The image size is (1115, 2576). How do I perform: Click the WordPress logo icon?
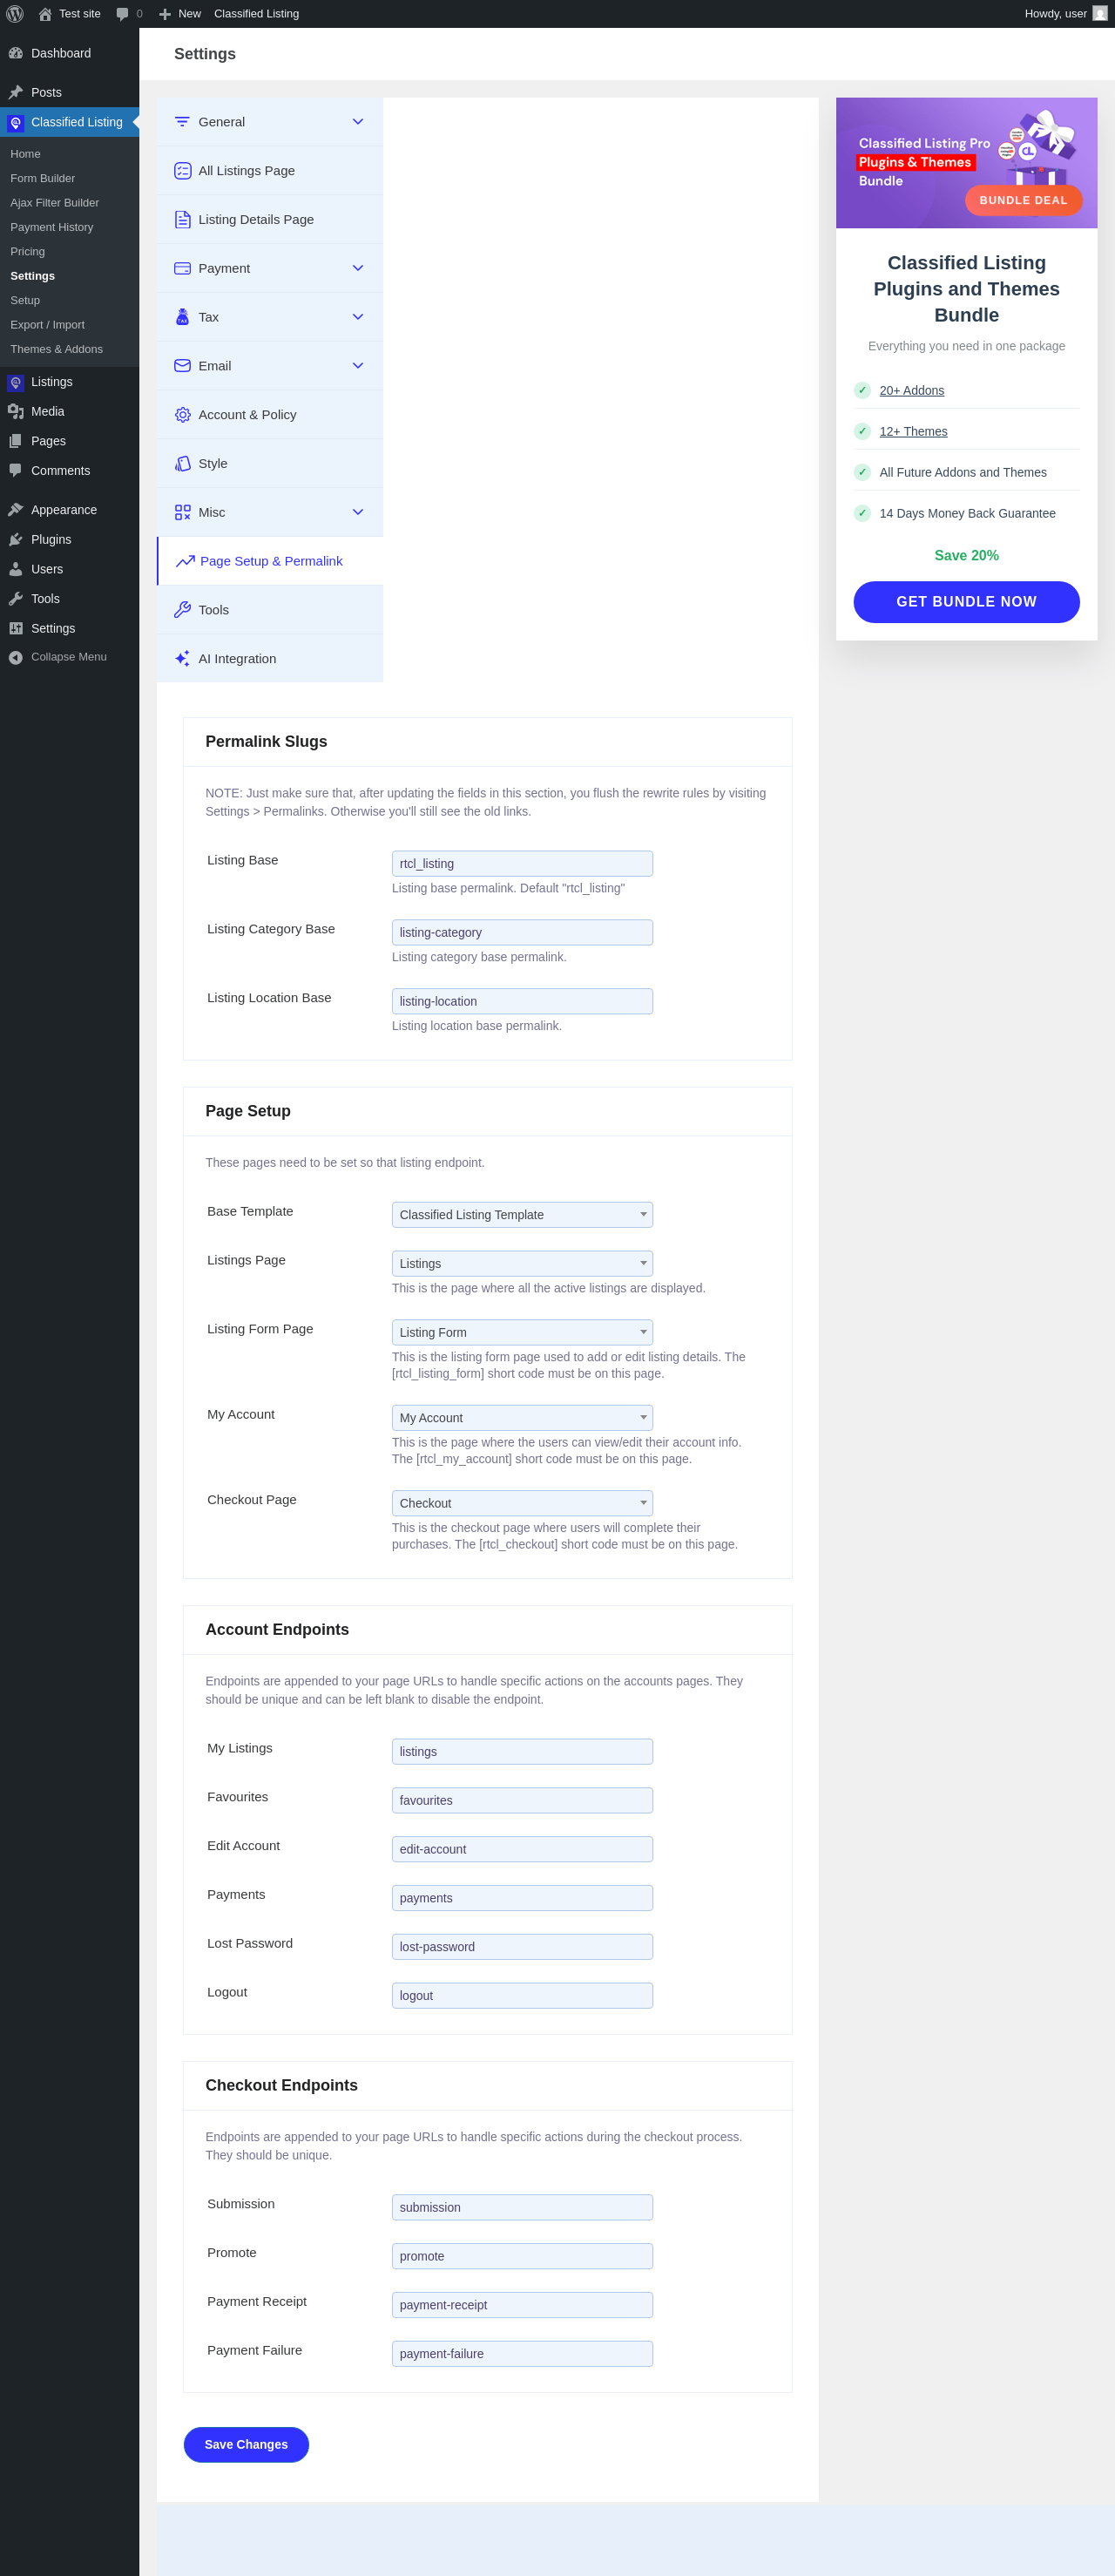(x=15, y=14)
